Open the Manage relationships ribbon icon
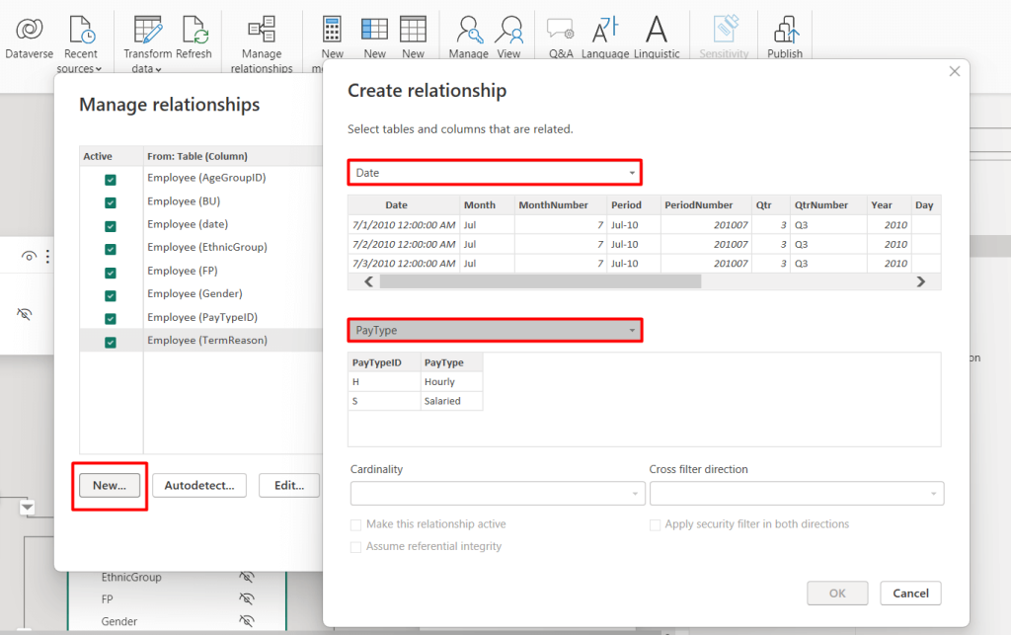This screenshot has width=1011, height=635. pos(262,29)
